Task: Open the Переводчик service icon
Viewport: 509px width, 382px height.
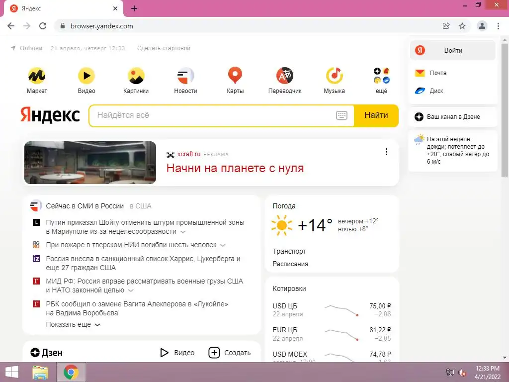Action: (285, 76)
